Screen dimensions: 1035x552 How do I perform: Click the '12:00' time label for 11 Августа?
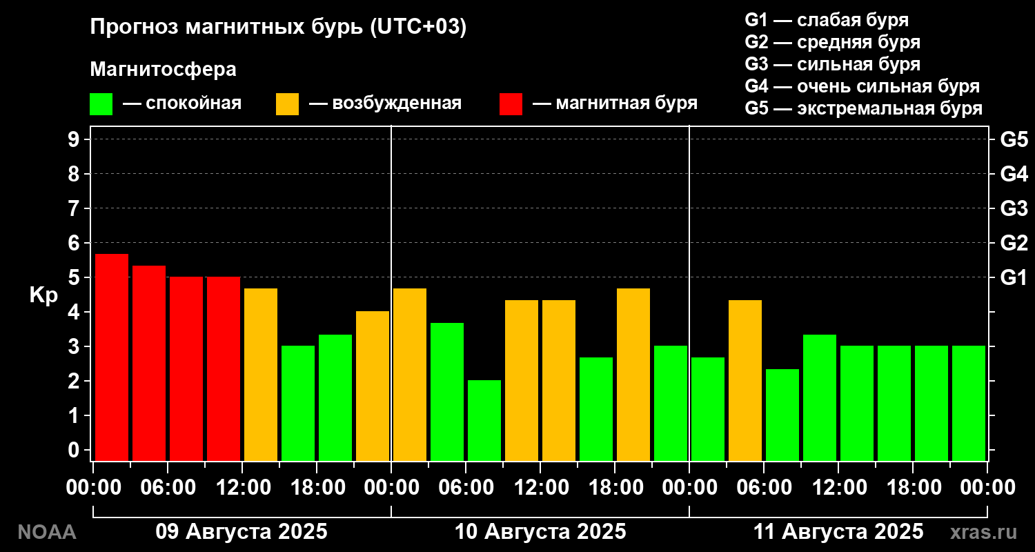tap(838, 488)
